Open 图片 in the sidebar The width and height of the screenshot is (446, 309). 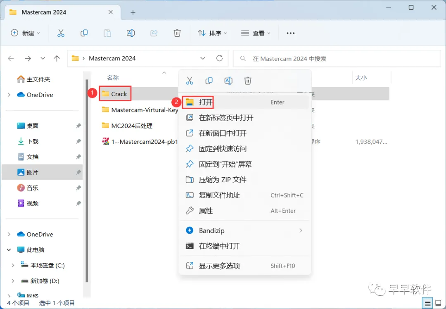coord(42,172)
